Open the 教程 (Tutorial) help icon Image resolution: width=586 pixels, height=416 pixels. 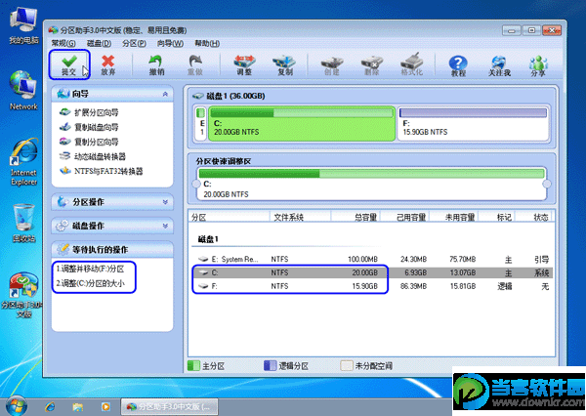click(458, 65)
